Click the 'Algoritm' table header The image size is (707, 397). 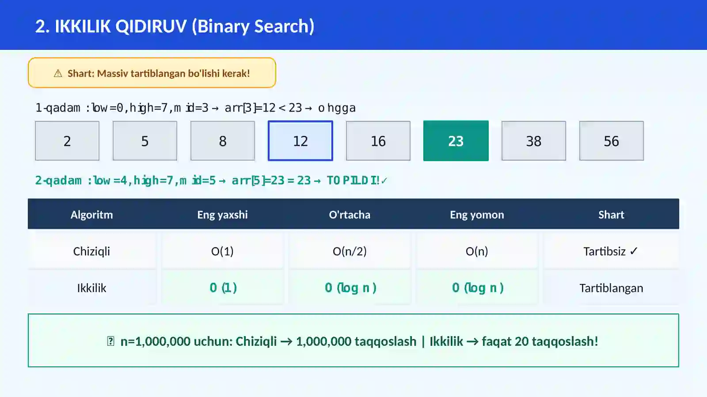tap(92, 214)
